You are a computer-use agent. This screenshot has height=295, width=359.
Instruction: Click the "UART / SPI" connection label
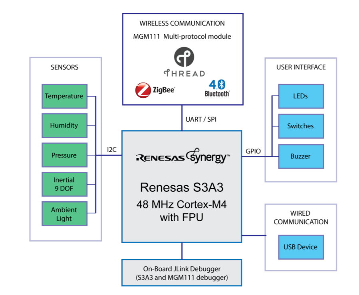click(201, 119)
